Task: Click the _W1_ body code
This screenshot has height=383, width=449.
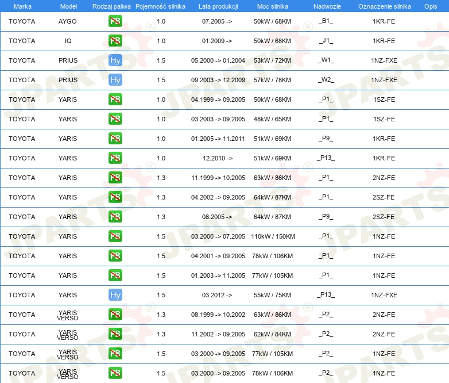Action: pyautogui.click(x=326, y=60)
